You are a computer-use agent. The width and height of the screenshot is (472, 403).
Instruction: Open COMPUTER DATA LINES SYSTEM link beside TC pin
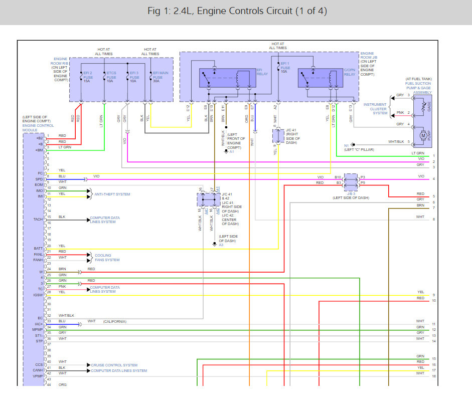tap(105, 290)
